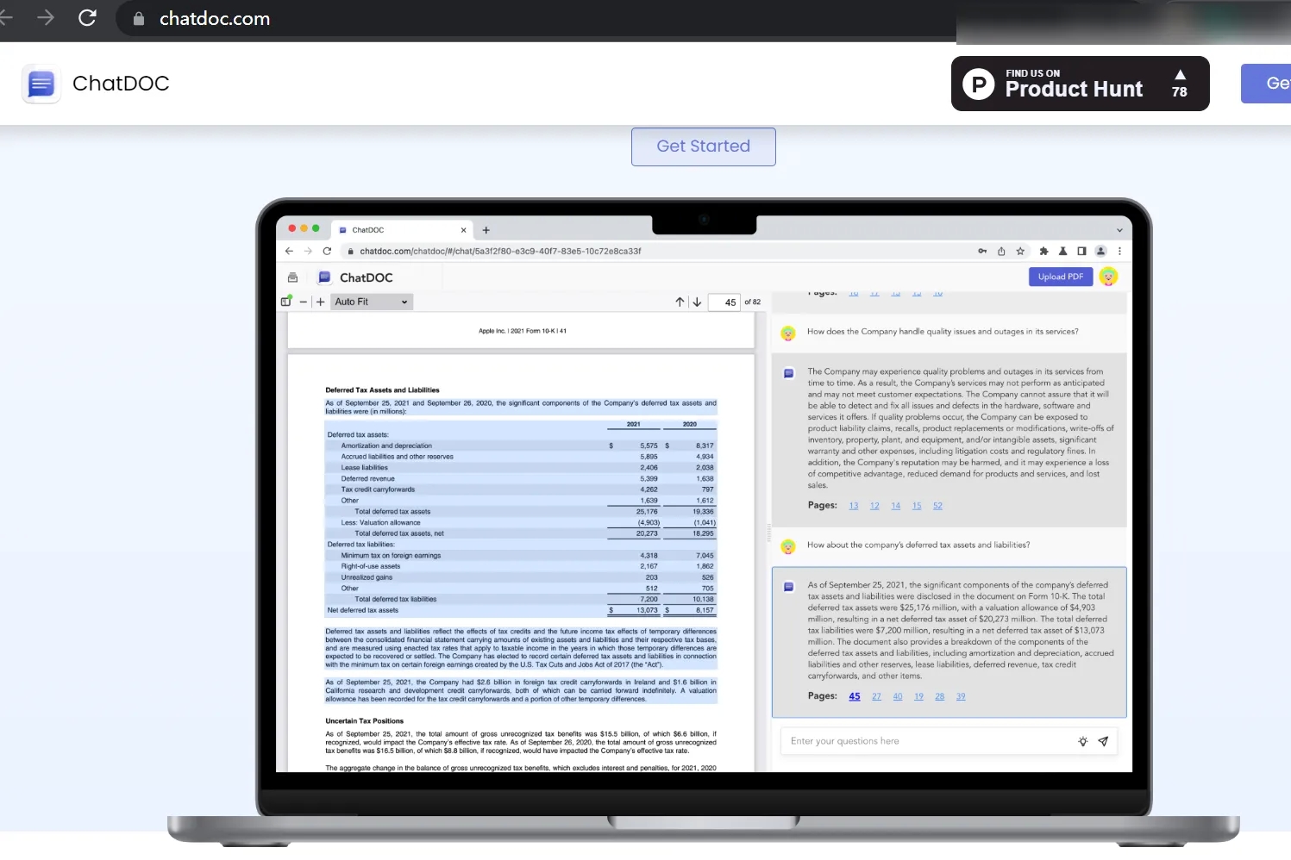The image size is (1291, 860).
Task: Click the ChatDOC app logo inside the laptop
Action: click(324, 277)
